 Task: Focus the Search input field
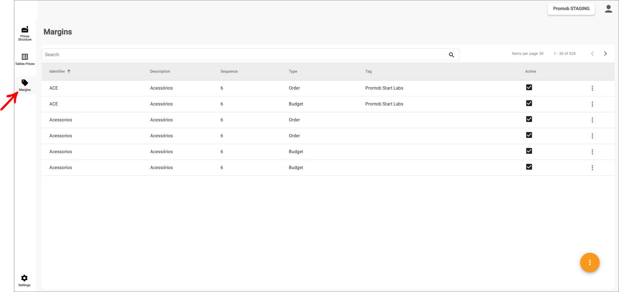point(244,55)
